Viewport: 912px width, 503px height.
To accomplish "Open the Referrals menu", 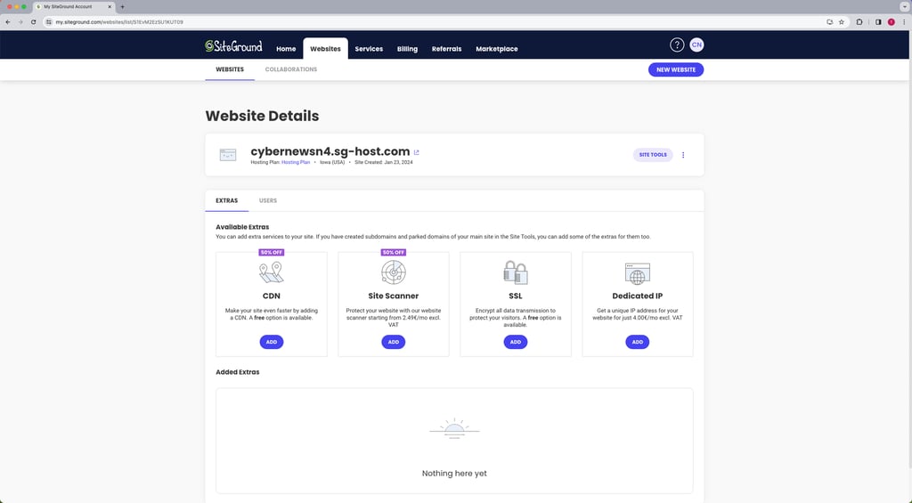I will click(x=447, y=49).
